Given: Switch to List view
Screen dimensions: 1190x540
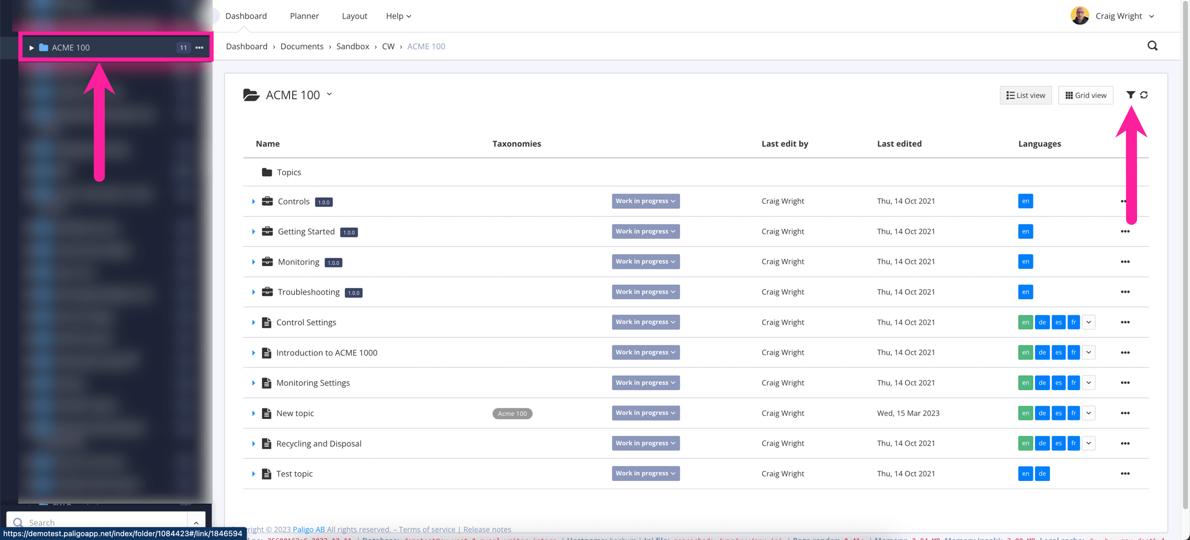Looking at the screenshot, I should 1025,95.
